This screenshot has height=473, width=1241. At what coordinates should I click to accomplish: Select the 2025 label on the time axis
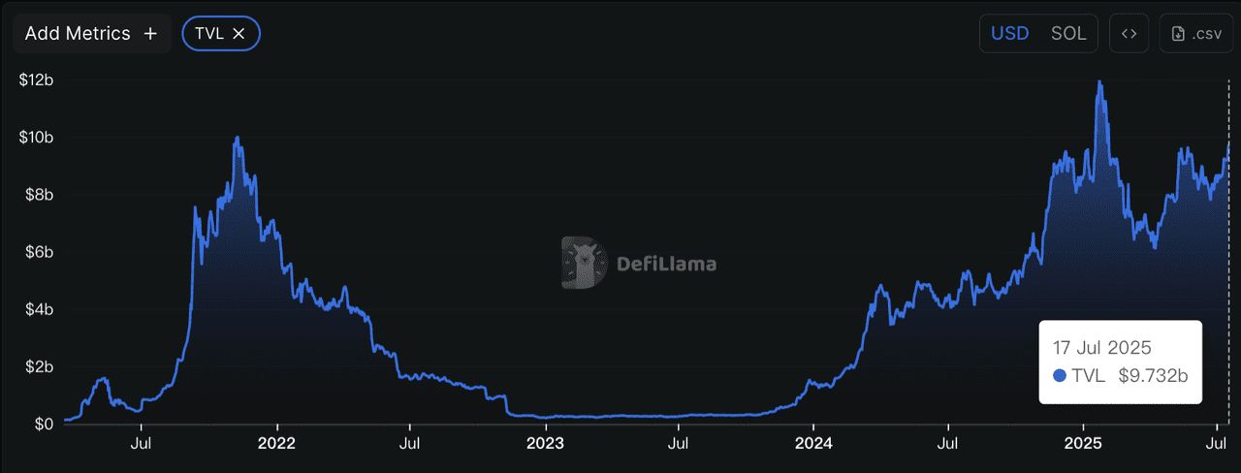pos(1081,444)
